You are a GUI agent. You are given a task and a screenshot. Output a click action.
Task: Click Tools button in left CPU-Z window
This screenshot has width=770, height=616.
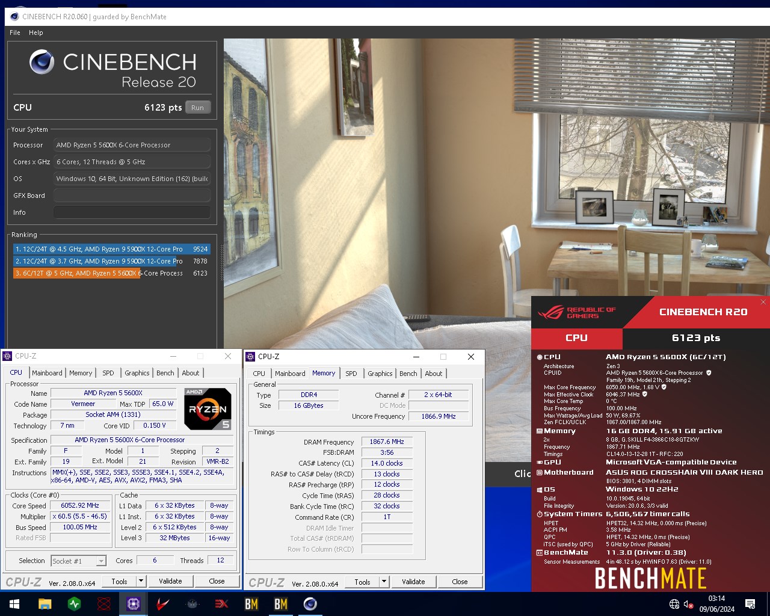(120, 581)
